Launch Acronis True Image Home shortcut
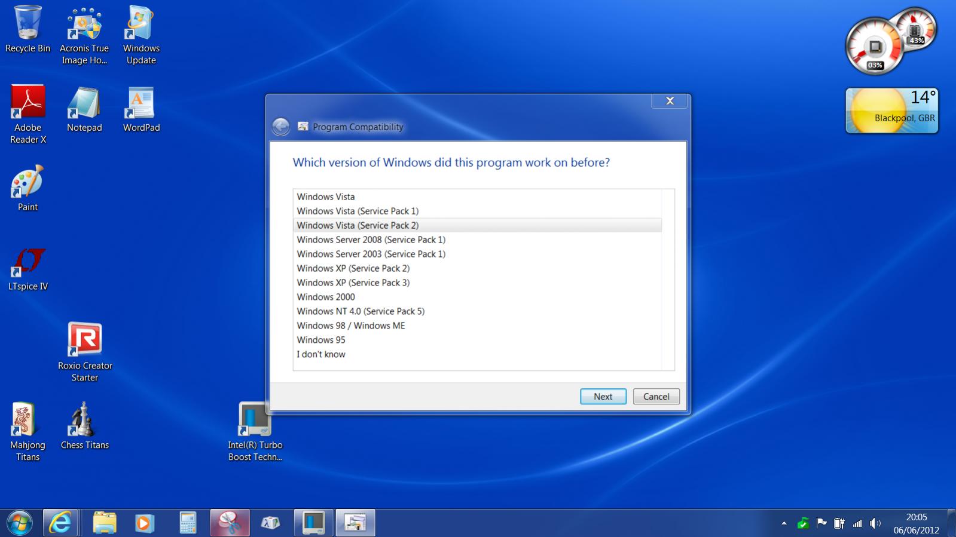 point(84,36)
